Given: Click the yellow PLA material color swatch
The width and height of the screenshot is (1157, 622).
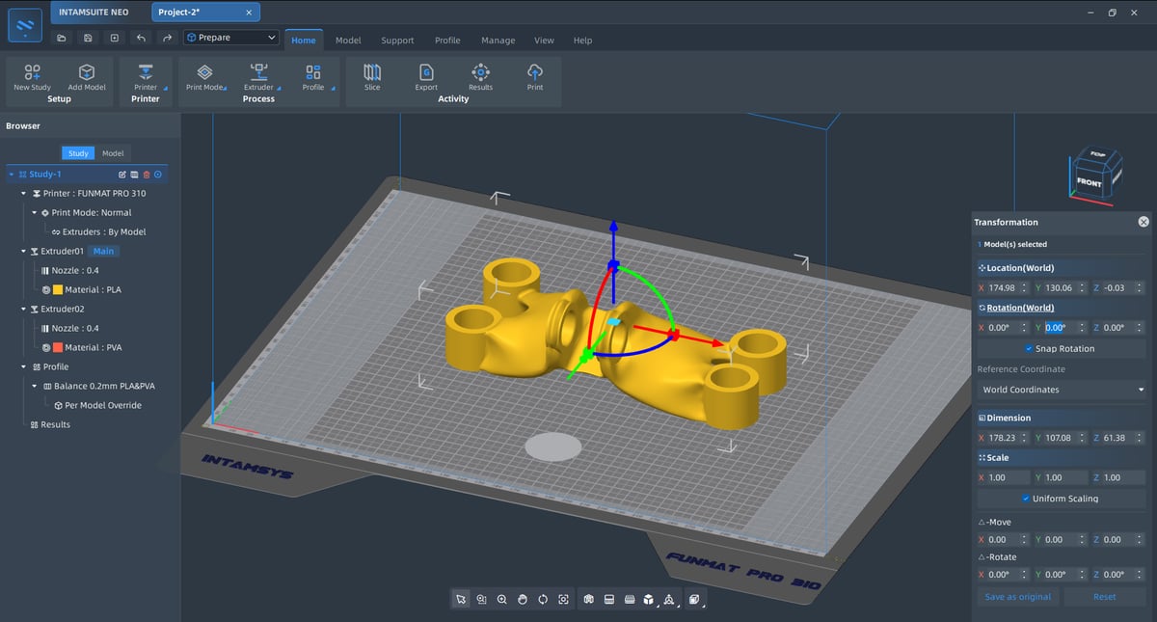Looking at the screenshot, I should [x=58, y=290].
